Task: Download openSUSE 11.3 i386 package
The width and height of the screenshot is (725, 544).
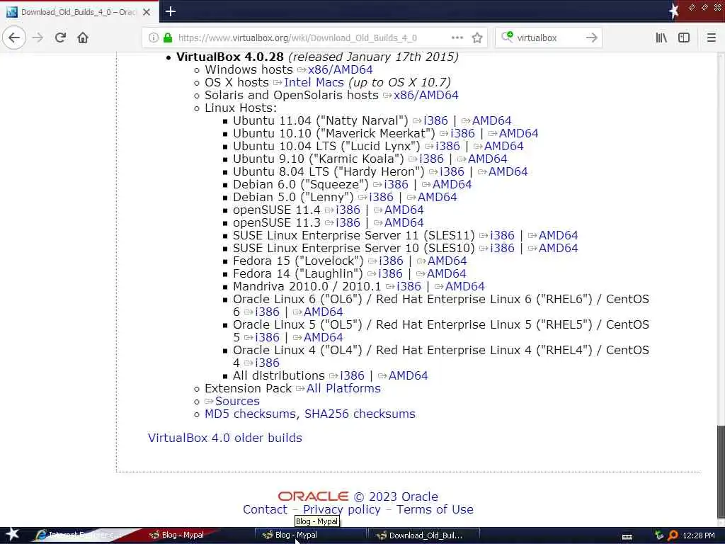Action: coord(348,222)
